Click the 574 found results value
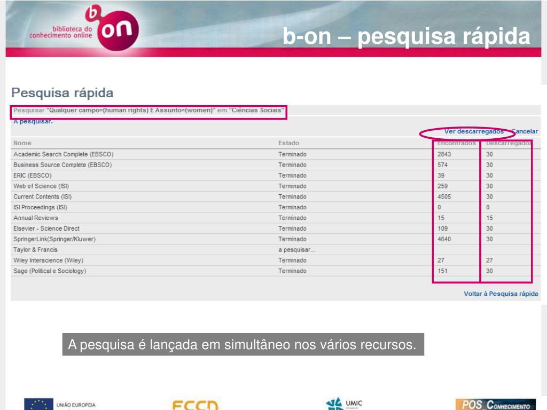 point(442,165)
